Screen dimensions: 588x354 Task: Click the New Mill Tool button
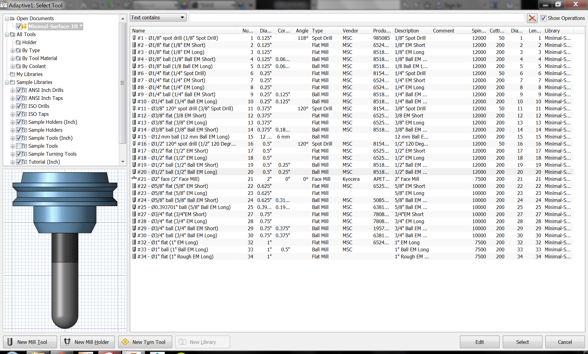pyautogui.click(x=30, y=342)
